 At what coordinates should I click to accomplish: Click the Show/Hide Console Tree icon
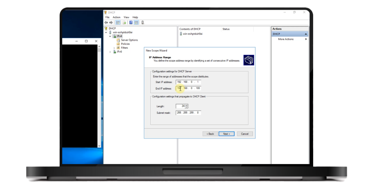click(118, 22)
